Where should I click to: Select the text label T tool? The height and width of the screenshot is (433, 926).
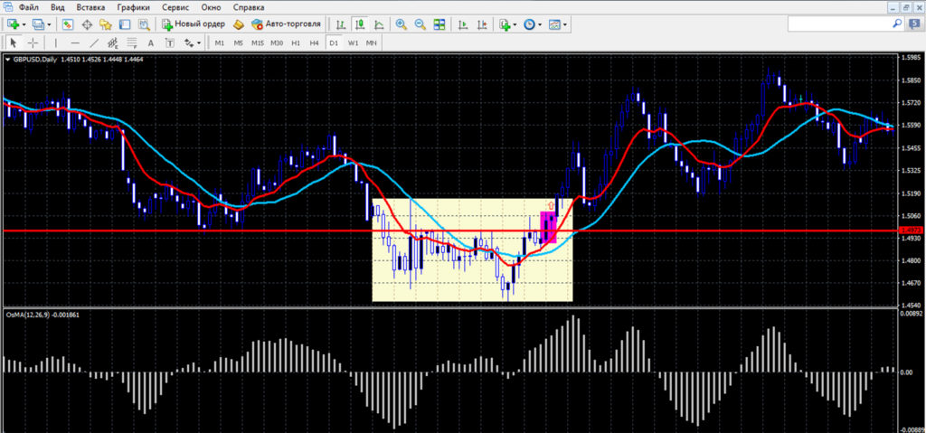pyautogui.click(x=169, y=42)
